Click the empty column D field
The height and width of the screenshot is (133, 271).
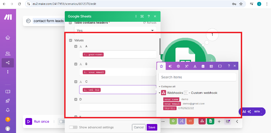118,107
